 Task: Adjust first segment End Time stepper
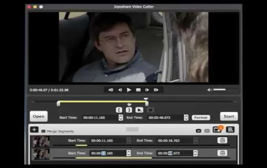195,140
